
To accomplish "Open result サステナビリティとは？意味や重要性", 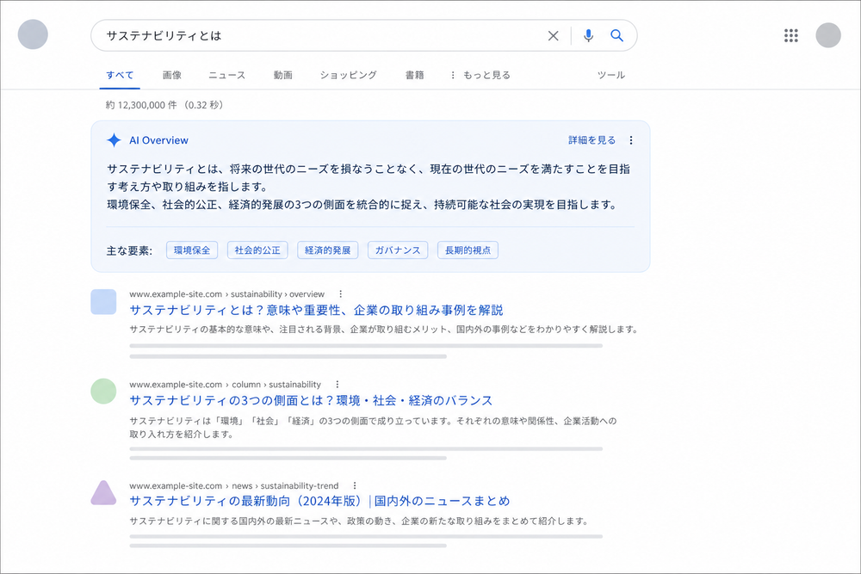I will [316, 310].
